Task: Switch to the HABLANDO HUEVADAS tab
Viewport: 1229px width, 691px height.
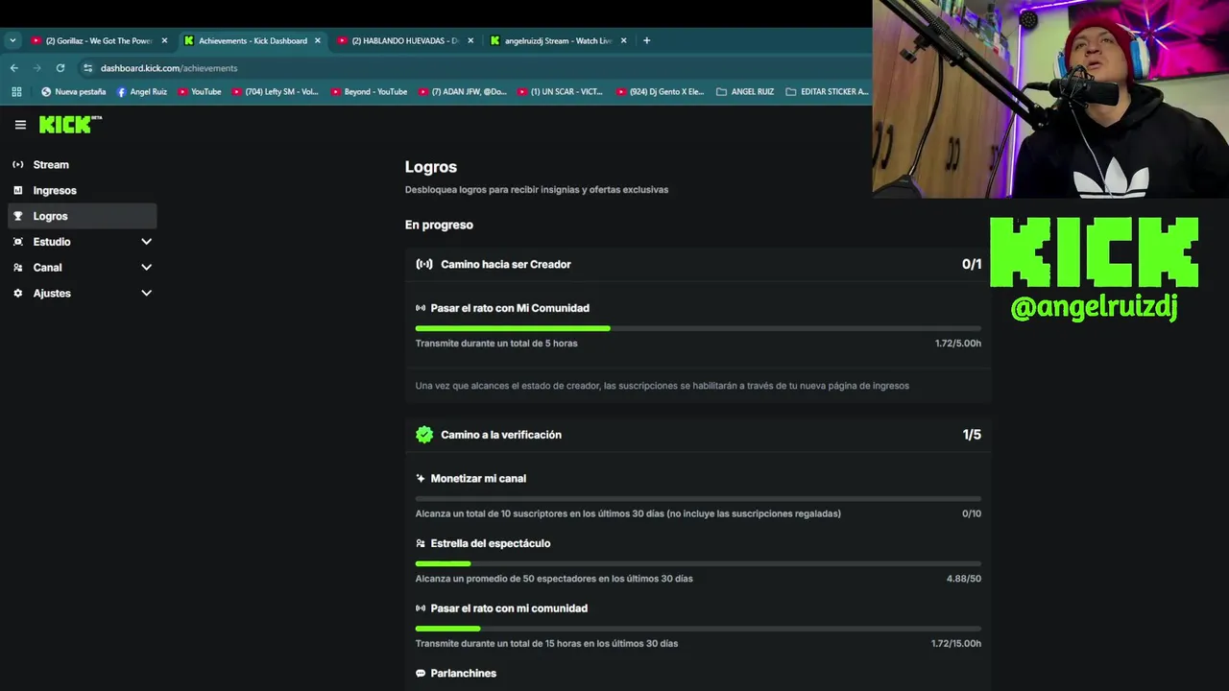Action: point(404,40)
